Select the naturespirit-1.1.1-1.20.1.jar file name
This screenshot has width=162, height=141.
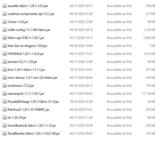tap(26, 94)
